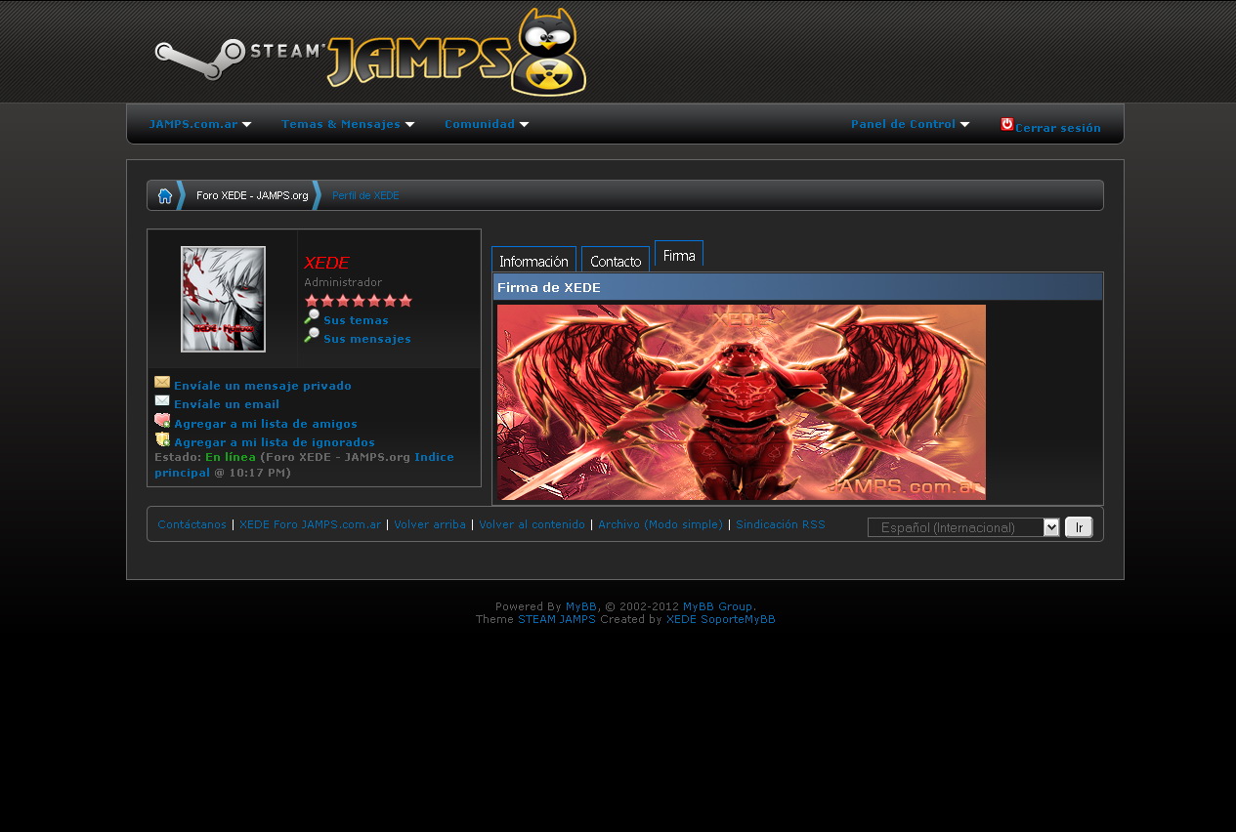Click the email envelope icon
Viewport: 1236px width, 832px height.
[162, 401]
